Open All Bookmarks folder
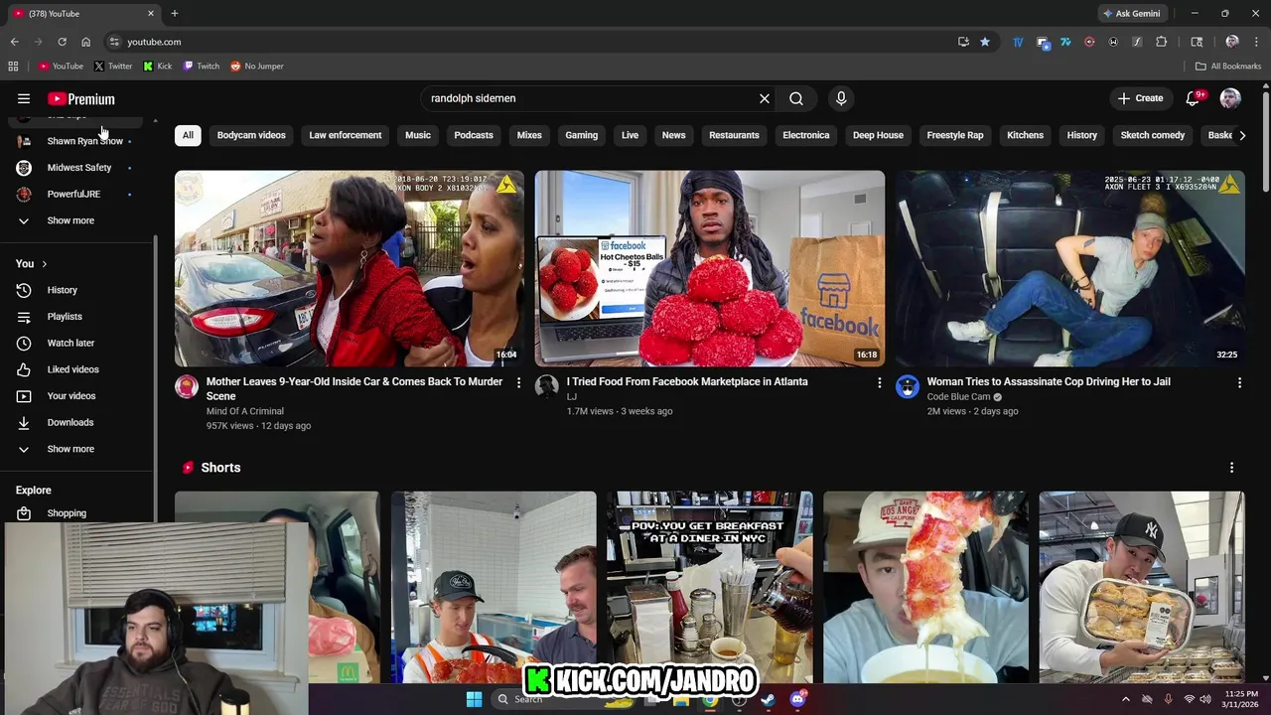 click(x=1228, y=67)
